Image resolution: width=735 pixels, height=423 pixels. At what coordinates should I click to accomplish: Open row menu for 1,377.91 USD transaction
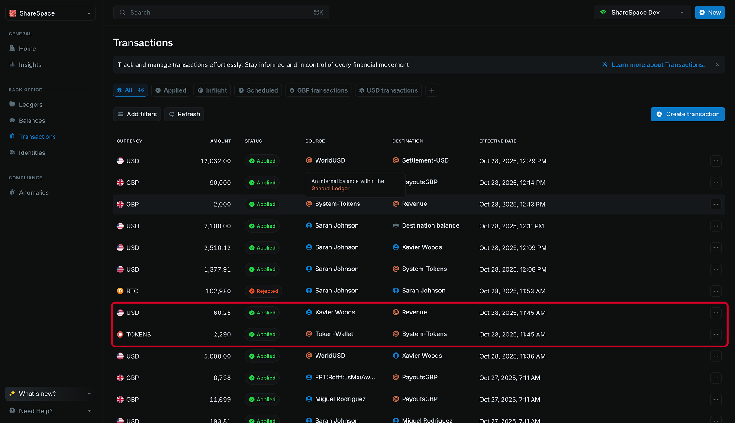tap(716, 269)
